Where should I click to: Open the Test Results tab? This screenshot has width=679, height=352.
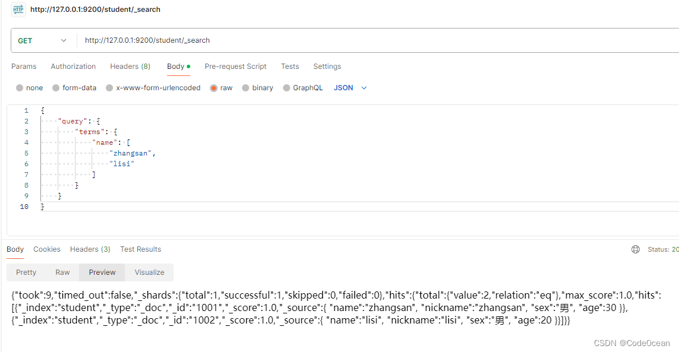coord(140,249)
